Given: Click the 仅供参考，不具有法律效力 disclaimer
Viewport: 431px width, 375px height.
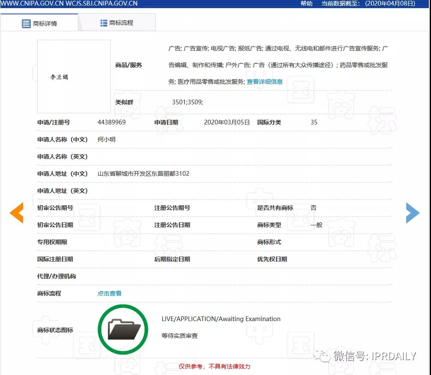Looking at the screenshot, I should (x=214, y=366).
